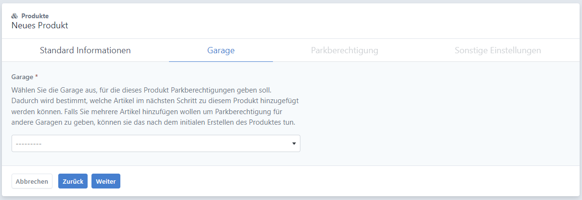This screenshot has width=582, height=200.
Task: Open the Garage selection combo box
Action: click(x=156, y=143)
